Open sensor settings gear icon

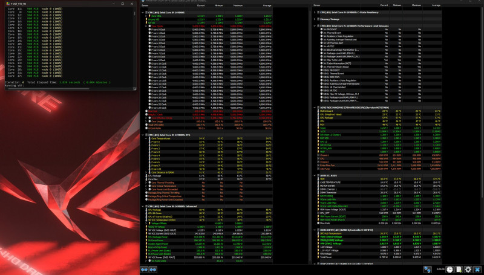coord(468,270)
